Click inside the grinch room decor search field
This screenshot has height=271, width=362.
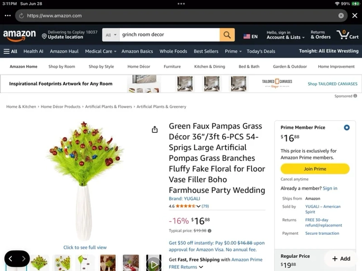tap(169, 35)
